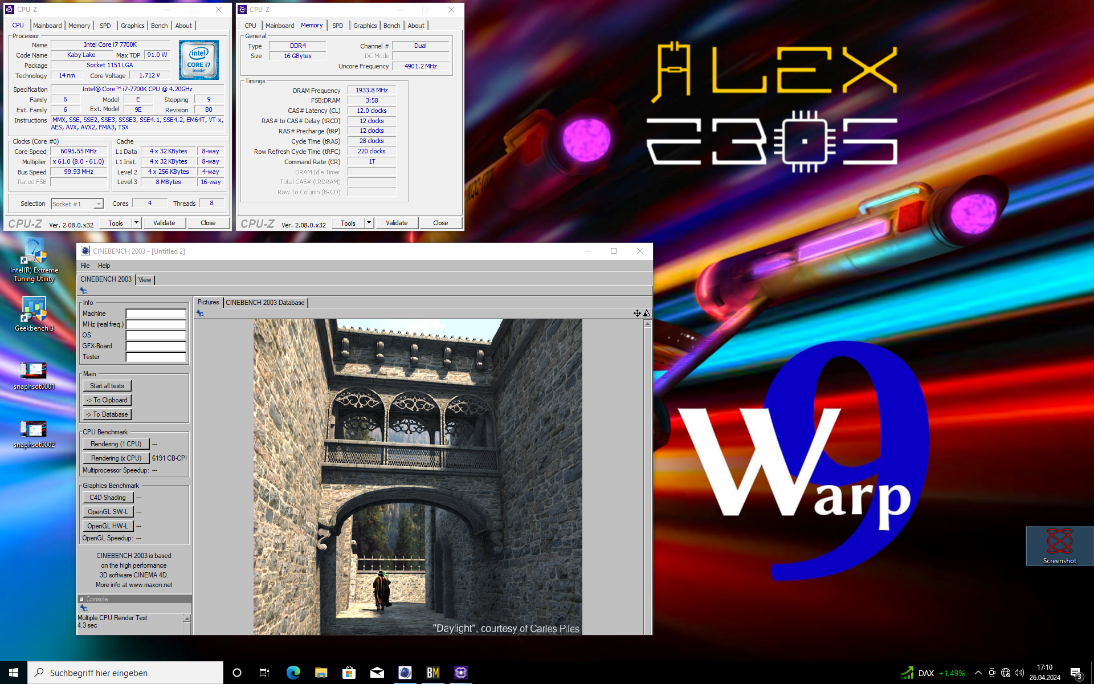Open the snaphsot0001 desktop file
Viewport: 1094px width, 684px height.
pyautogui.click(x=34, y=376)
